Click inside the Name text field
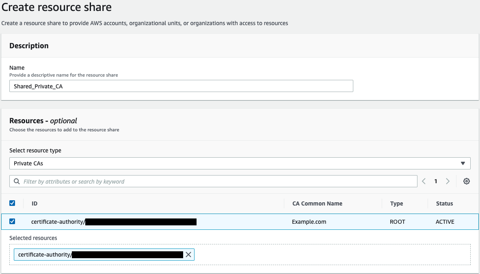Viewport: 480px width, 274px height. [x=181, y=86]
